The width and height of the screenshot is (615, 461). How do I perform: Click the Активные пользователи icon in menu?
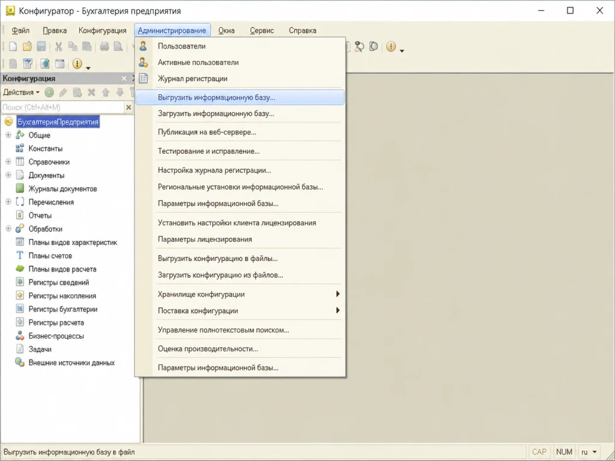tap(143, 62)
